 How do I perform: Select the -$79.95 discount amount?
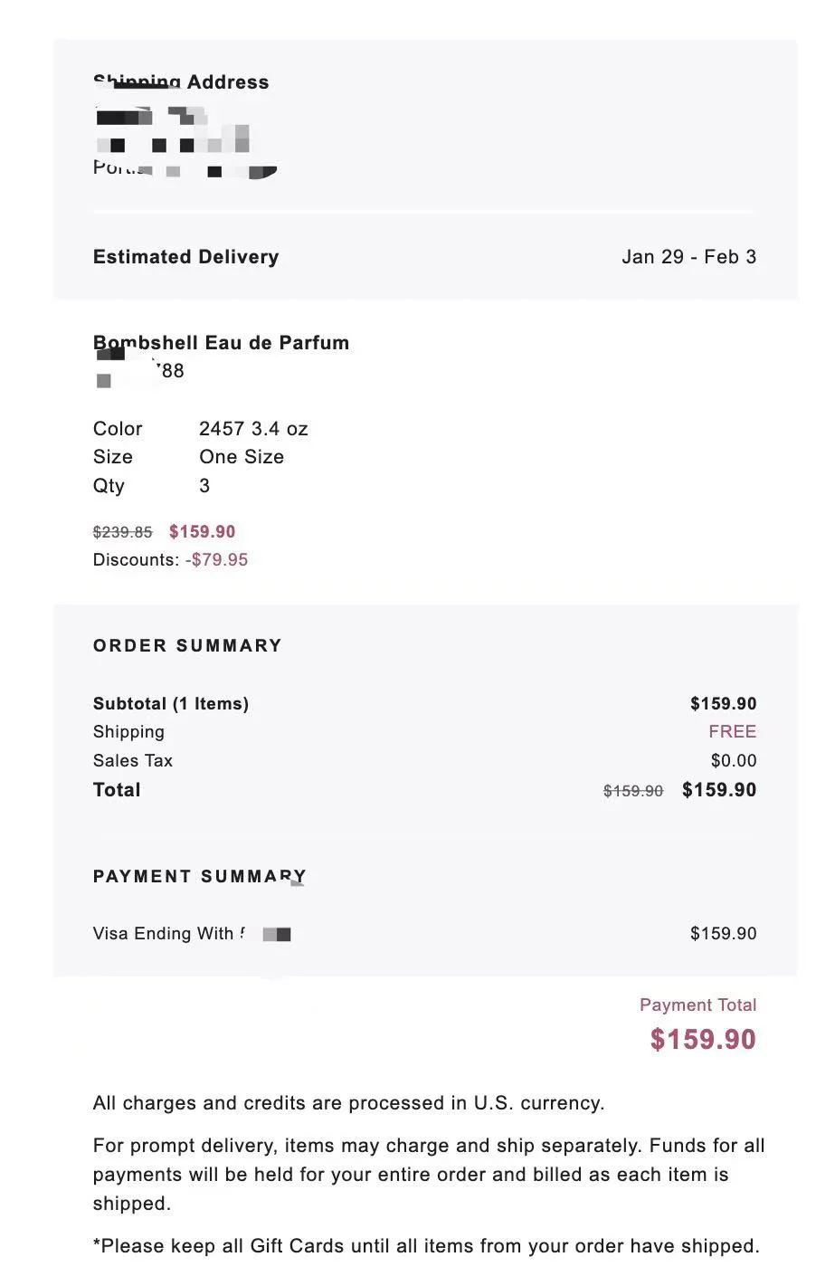point(216,560)
